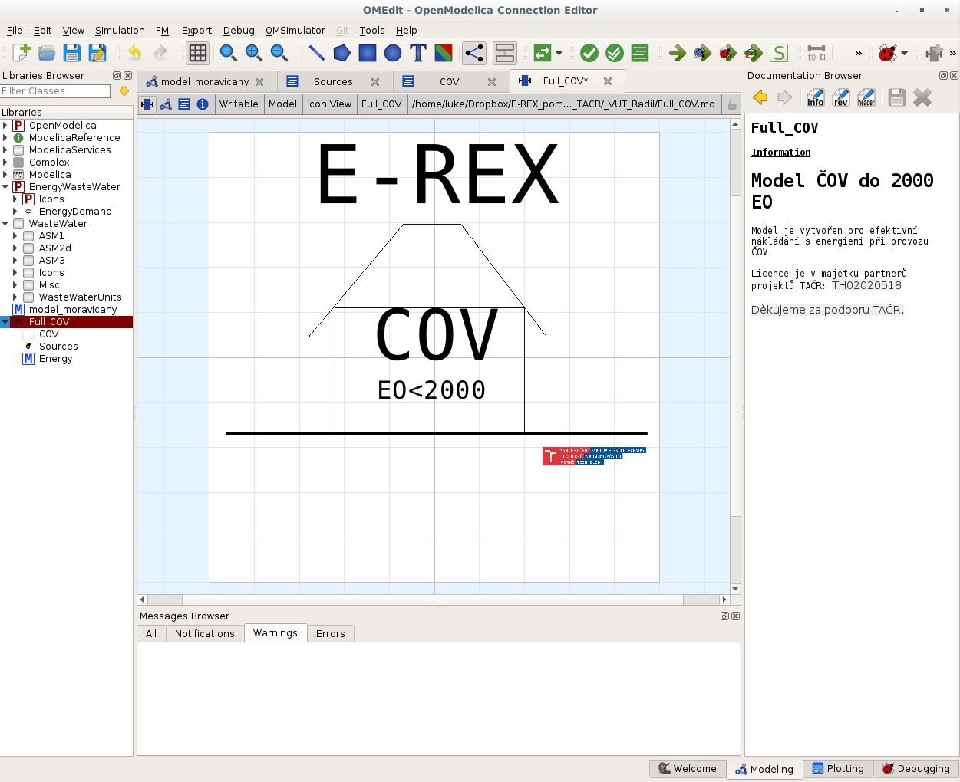Go back in Documentation Browser
Viewport: 960px width, 782px height.
[x=760, y=97]
